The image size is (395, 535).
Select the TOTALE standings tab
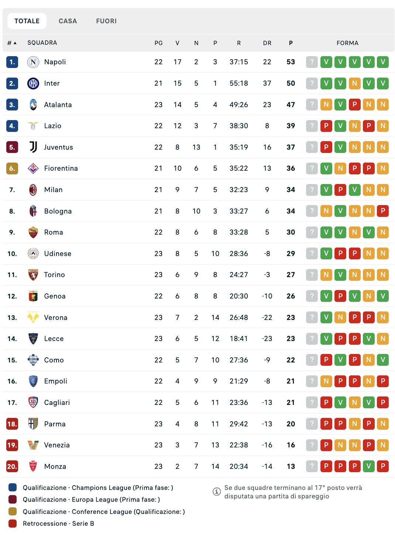pyautogui.click(x=27, y=21)
